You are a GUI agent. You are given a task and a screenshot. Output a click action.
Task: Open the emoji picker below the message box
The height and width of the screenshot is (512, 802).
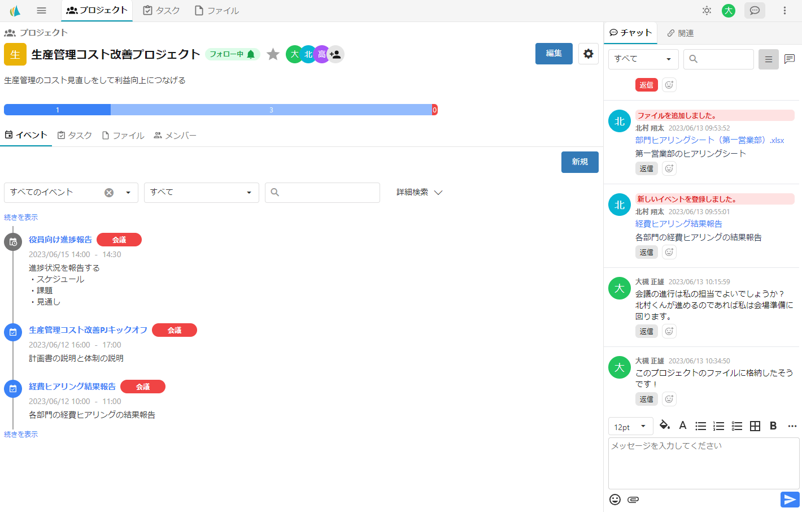pyautogui.click(x=615, y=500)
